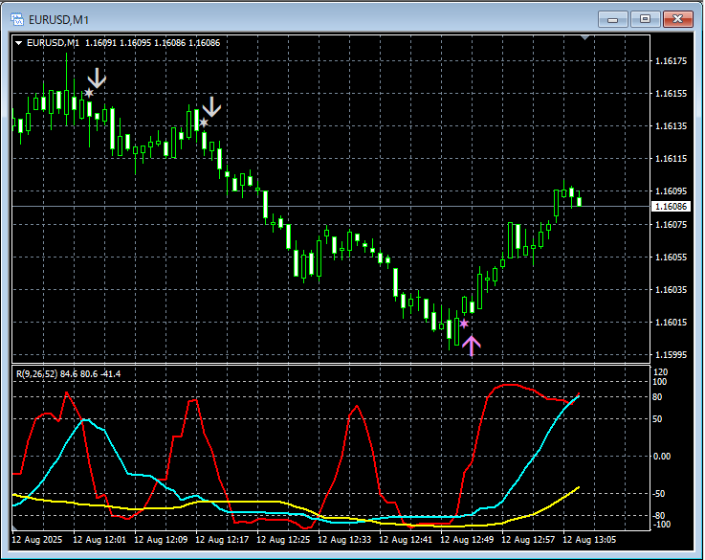Close the EURUSD,M1 chart window
705x560 pixels.
(677, 19)
